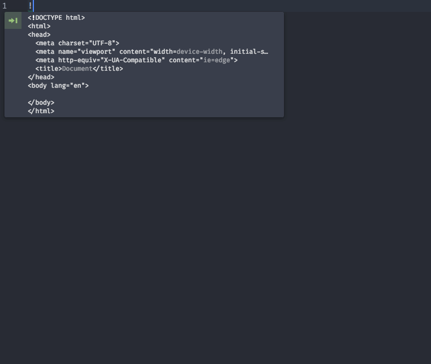Click the X-UA-Compatible meta line

click(x=136, y=60)
